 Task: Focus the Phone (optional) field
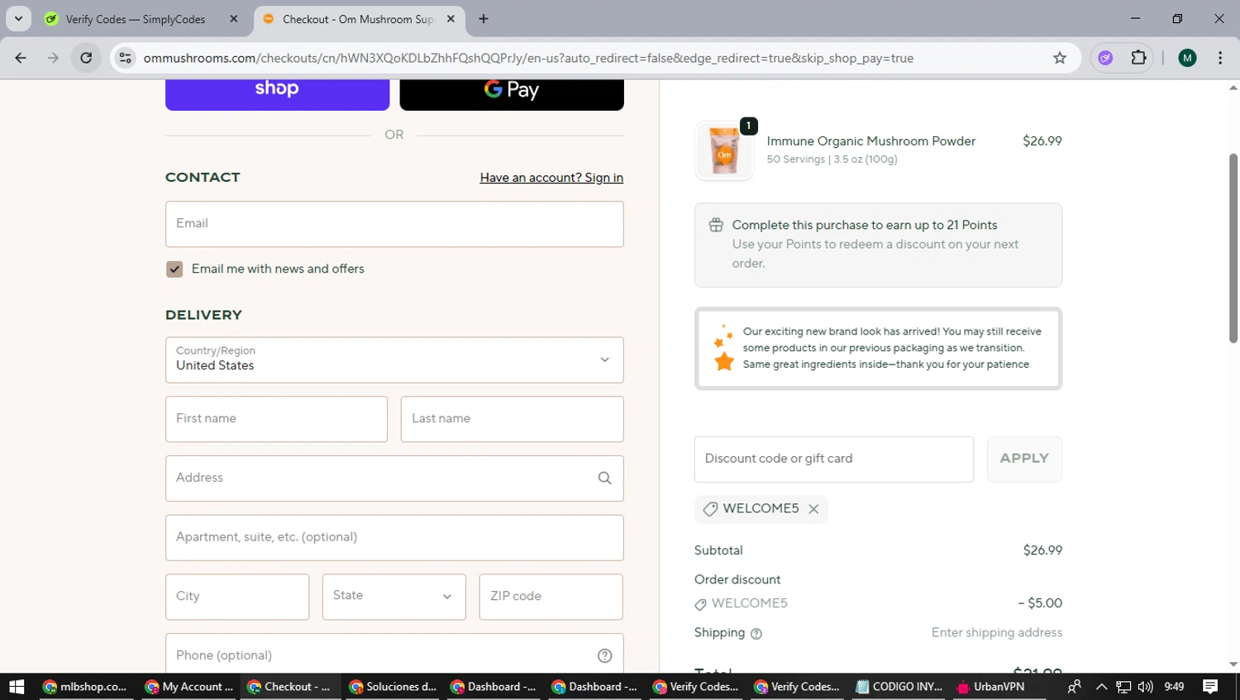[x=394, y=655]
